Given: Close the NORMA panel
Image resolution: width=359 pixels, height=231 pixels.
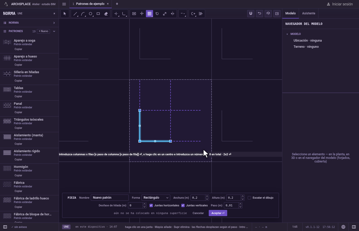Looking at the screenshot, I should tap(54, 13).
